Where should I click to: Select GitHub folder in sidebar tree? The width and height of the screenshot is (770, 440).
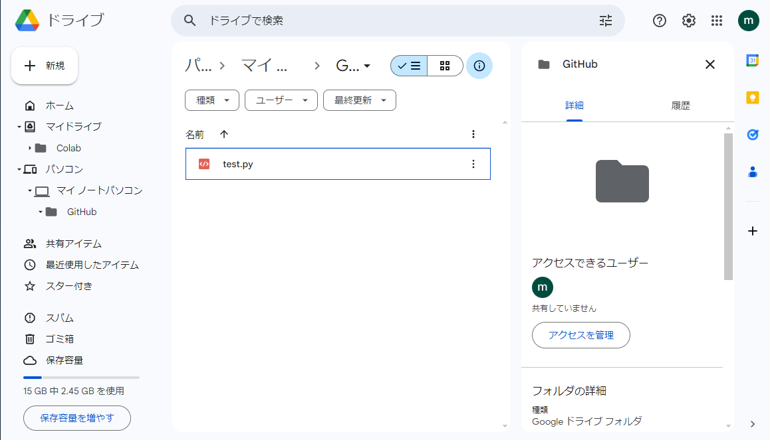pos(82,212)
